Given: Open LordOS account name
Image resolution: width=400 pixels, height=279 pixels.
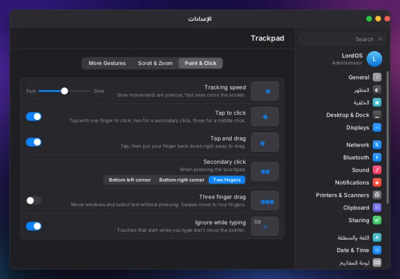Looking at the screenshot, I should pos(352,56).
